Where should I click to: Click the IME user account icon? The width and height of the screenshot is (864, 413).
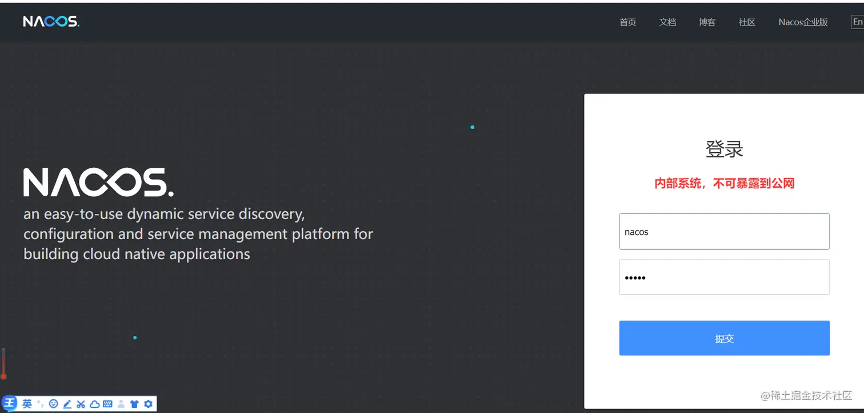click(121, 404)
